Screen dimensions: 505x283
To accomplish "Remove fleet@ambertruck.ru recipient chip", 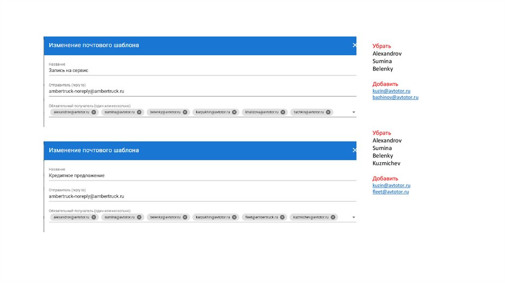I will tap(282, 217).
